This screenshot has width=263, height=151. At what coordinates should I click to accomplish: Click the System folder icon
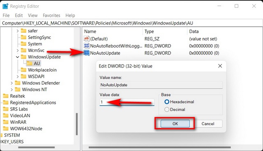point(23,44)
